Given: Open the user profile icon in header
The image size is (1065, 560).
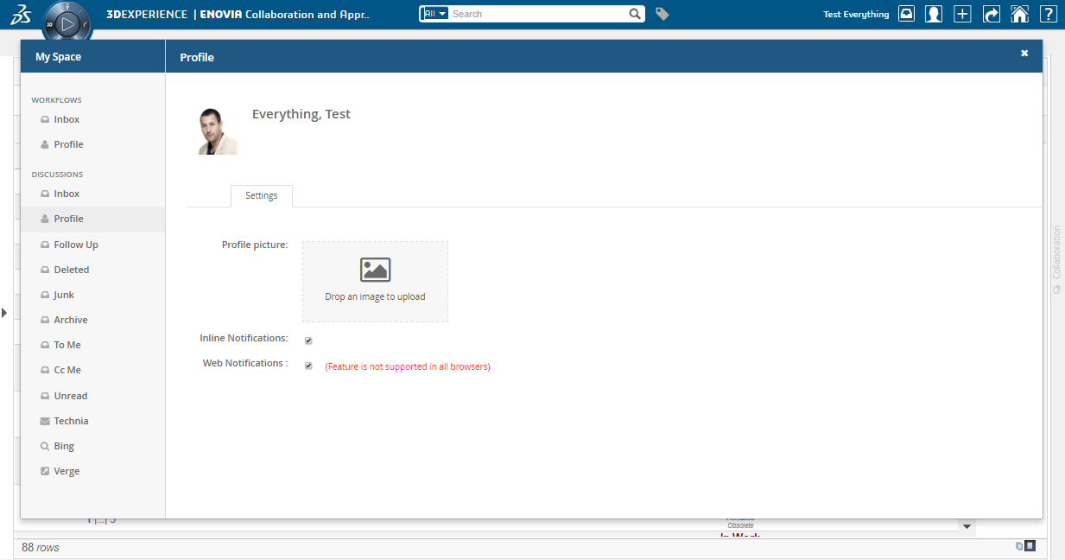Looking at the screenshot, I should [934, 14].
